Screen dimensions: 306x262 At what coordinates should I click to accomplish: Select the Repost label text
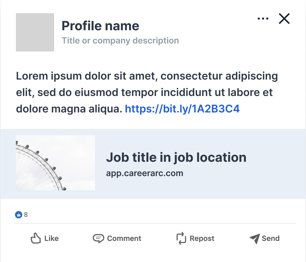click(x=202, y=239)
